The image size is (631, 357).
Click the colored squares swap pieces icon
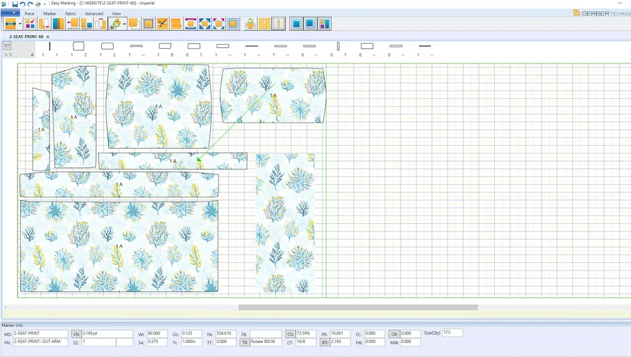[30, 24]
